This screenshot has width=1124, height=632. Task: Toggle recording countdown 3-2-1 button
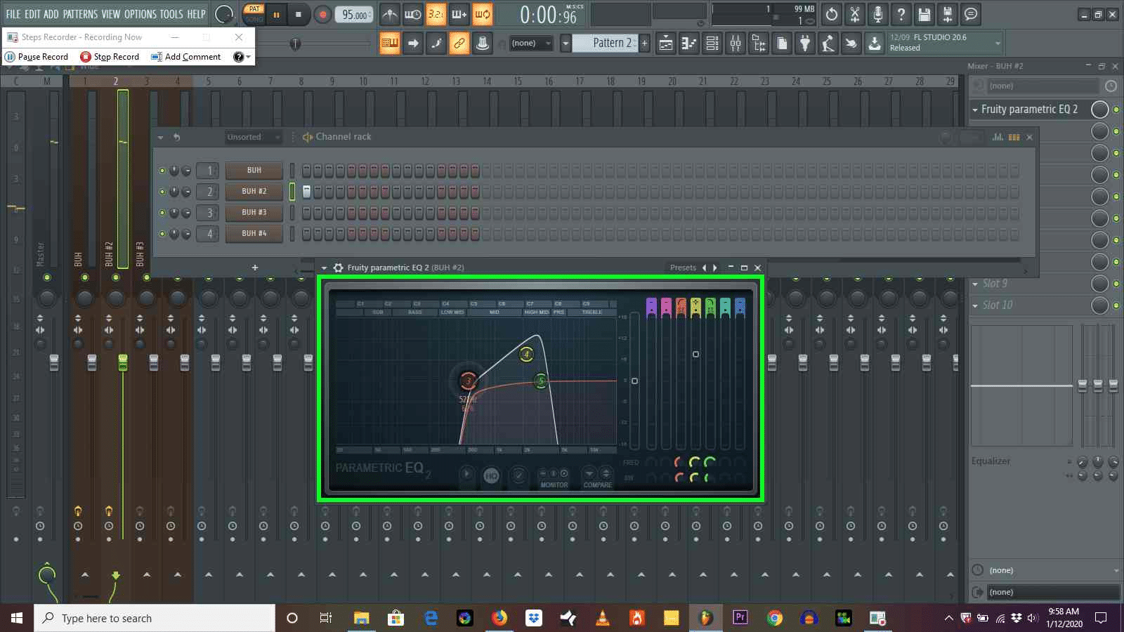pos(436,14)
